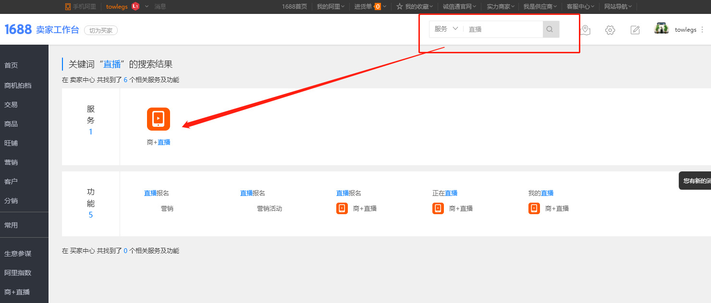Image resolution: width=711 pixels, height=303 pixels.
Task: Click the 切为买家 button
Action: tap(101, 30)
